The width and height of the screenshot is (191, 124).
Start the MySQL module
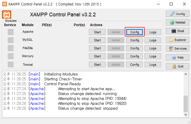coord(97,40)
